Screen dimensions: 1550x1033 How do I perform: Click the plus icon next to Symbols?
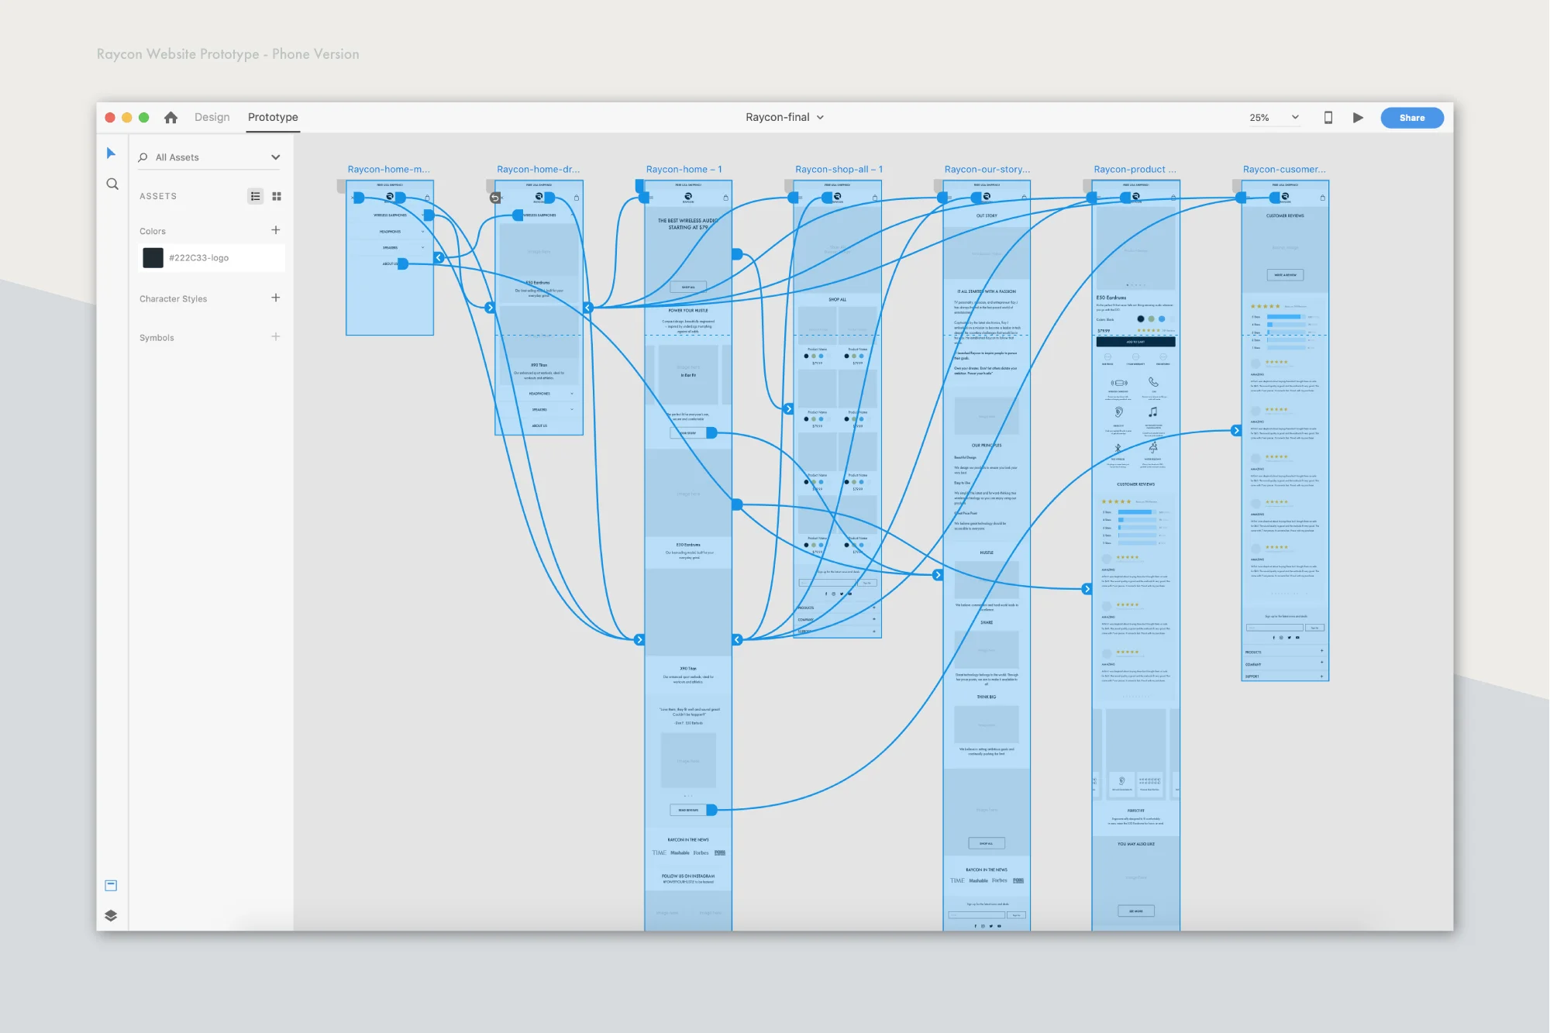point(275,336)
